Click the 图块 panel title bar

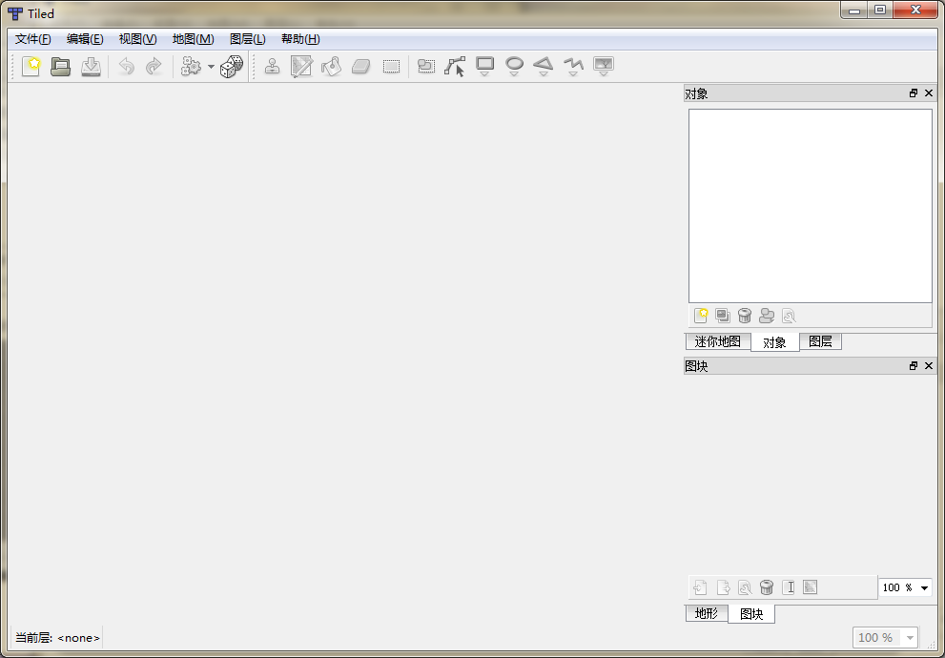pos(810,366)
